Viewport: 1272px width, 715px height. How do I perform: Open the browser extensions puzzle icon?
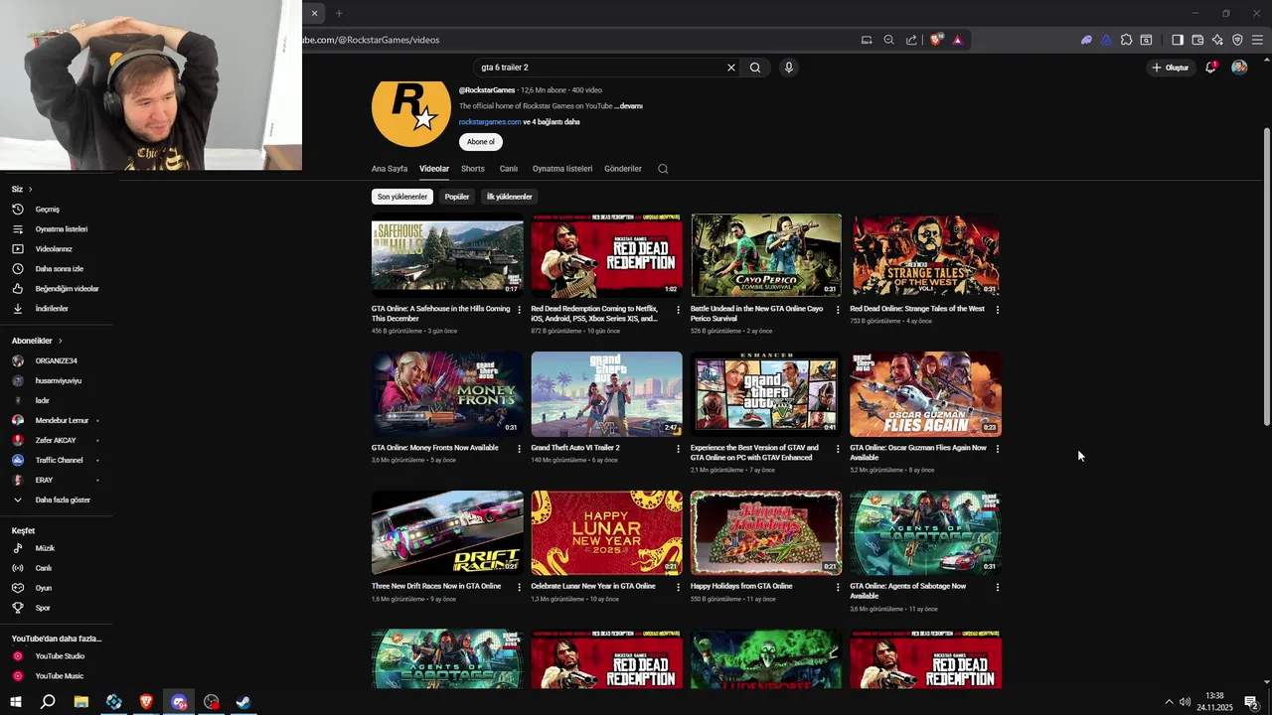tap(1126, 40)
